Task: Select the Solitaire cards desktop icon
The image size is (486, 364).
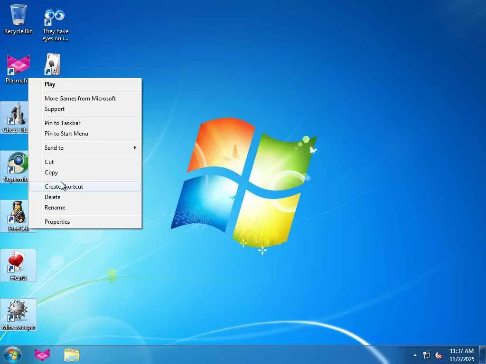Action: 53,64
